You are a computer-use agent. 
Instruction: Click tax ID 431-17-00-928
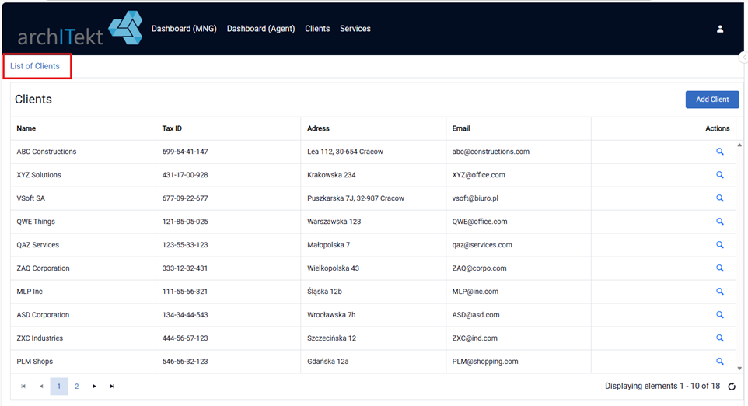pos(185,175)
